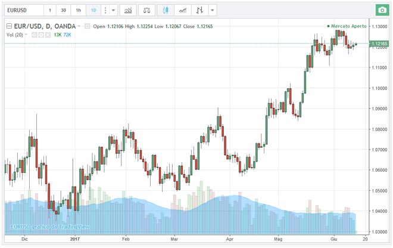Select the candlestick chart style
The height and width of the screenshot is (248, 393).
click(167, 11)
